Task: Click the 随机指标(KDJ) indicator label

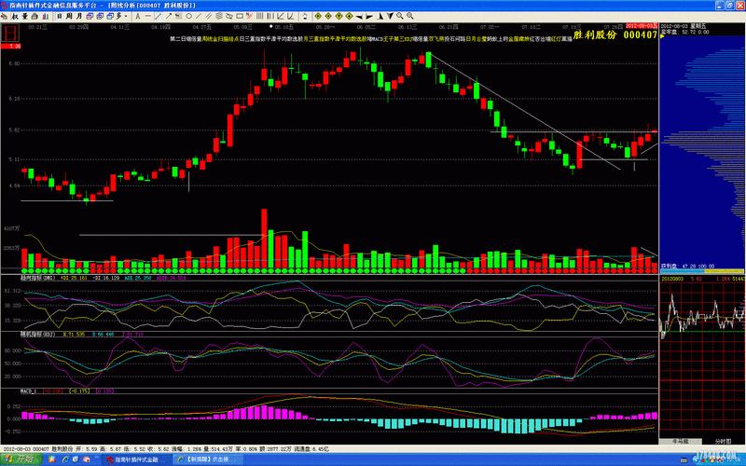Action: 37,335
